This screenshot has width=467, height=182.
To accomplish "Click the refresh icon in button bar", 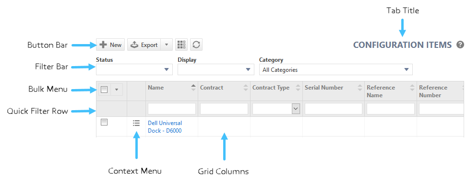I will point(196,45).
